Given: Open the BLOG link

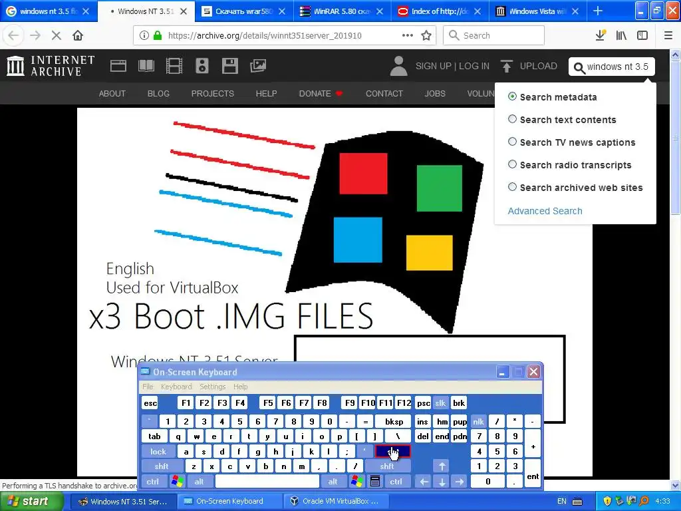Looking at the screenshot, I should (158, 93).
